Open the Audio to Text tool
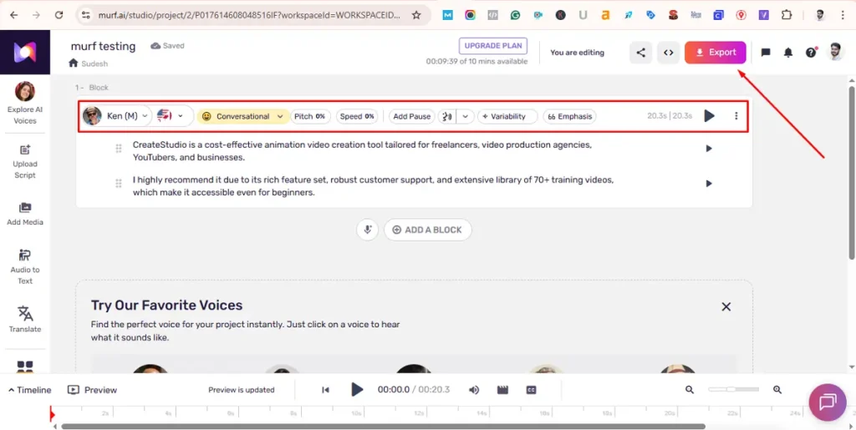The width and height of the screenshot is (856, 430). (24, 267)
